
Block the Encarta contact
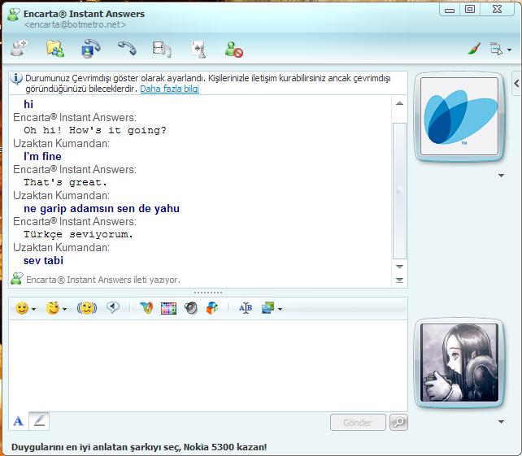coord(233,50)
